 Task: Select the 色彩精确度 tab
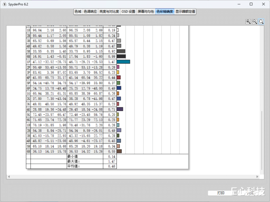click(165, 12)
